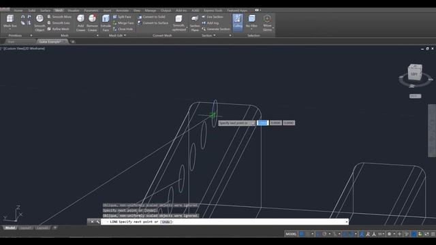Expand command line history arrow
Screen dimensions: 436x245
click(347, 222)
